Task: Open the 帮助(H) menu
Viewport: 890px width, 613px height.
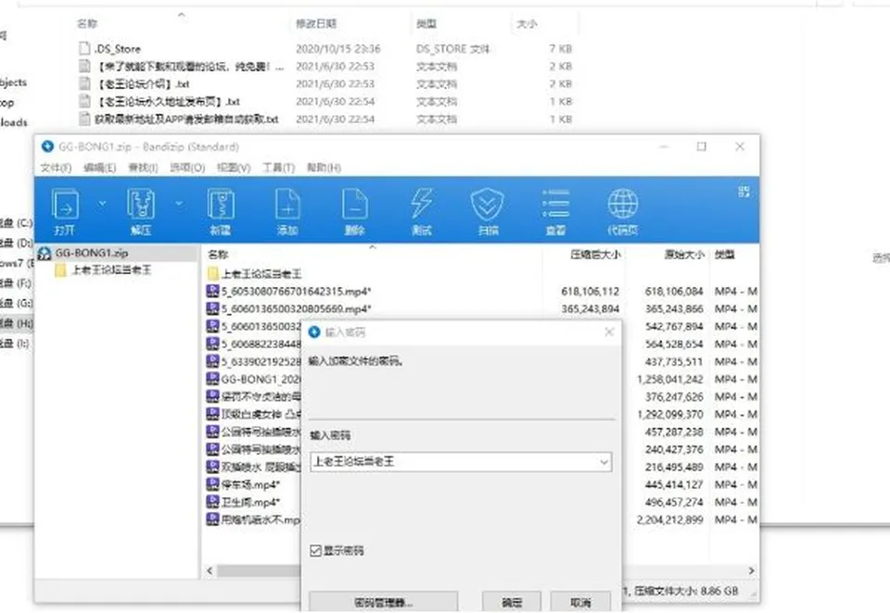Action: point(324,168)
